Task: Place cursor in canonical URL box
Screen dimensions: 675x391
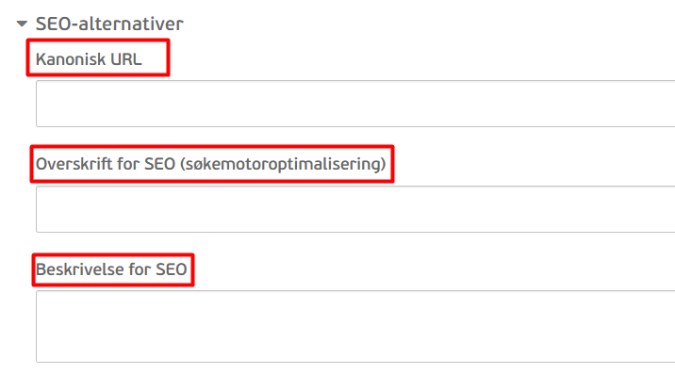Action: point(355,104)
